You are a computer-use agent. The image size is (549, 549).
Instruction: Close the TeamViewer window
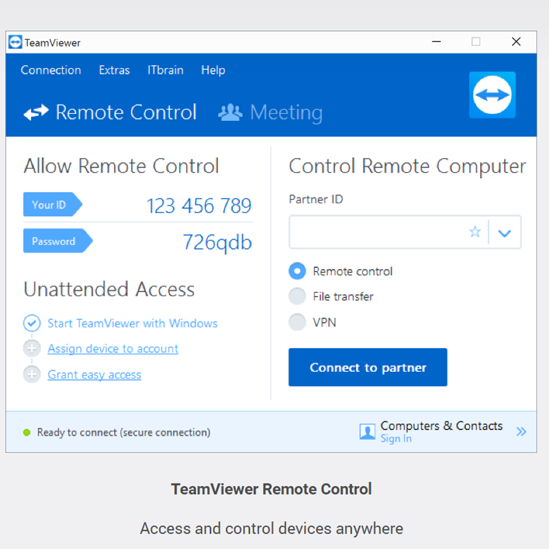pos(516,42)
